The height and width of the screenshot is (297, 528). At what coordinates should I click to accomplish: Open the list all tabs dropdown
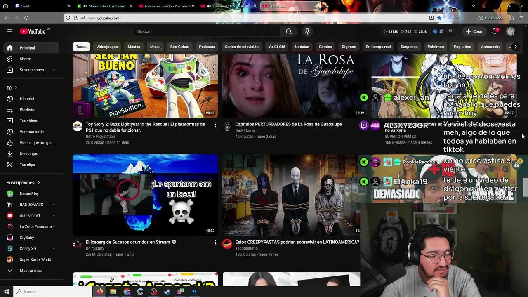click(473, 6)
